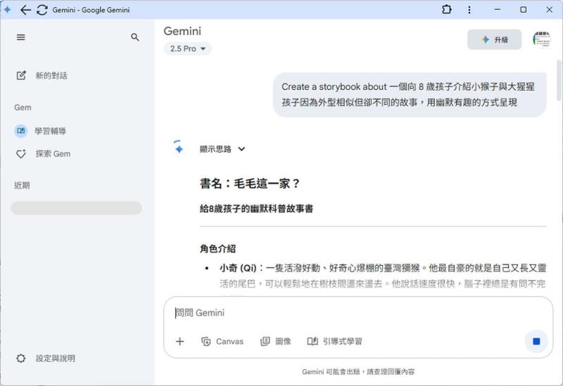Viewport: 563px width, 386px height.
Task: Open the sidebar search icon
Action: coord(135,37)
